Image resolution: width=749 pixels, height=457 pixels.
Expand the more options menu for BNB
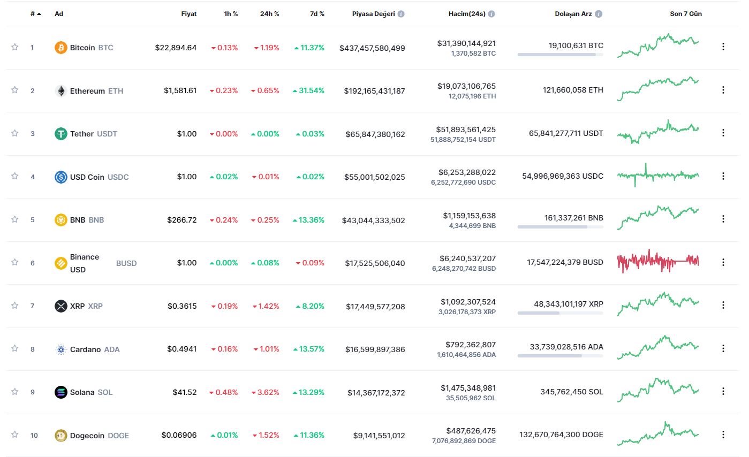coord(723,219)
